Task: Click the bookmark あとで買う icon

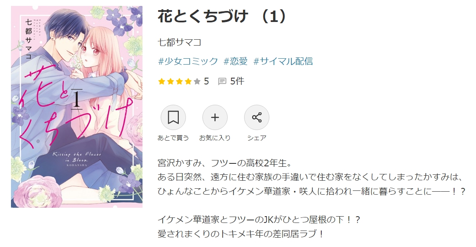Action: tap(173, 117)
